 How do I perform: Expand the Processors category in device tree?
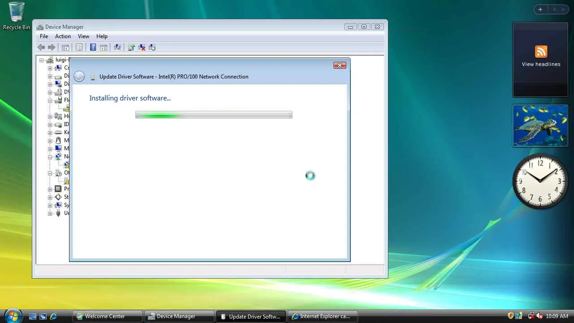point(50,189)
